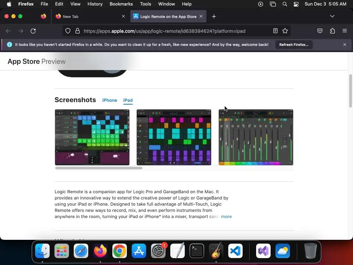
Task: Click the date and time clock
Action: (x=325, y=4)
